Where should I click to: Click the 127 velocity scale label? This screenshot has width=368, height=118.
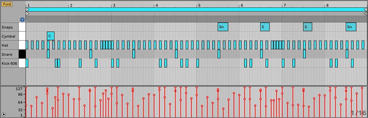[x=19, y=89]
